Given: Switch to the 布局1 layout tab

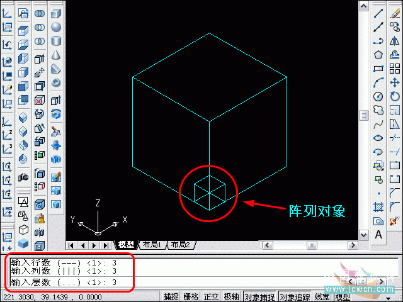Looking at the screenshot, I should (151, 245).
